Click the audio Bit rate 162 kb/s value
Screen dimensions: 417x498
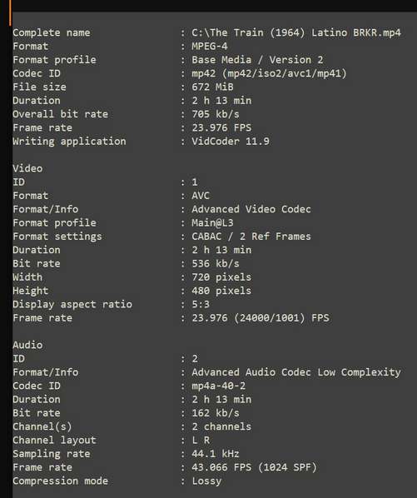(216, 413)
